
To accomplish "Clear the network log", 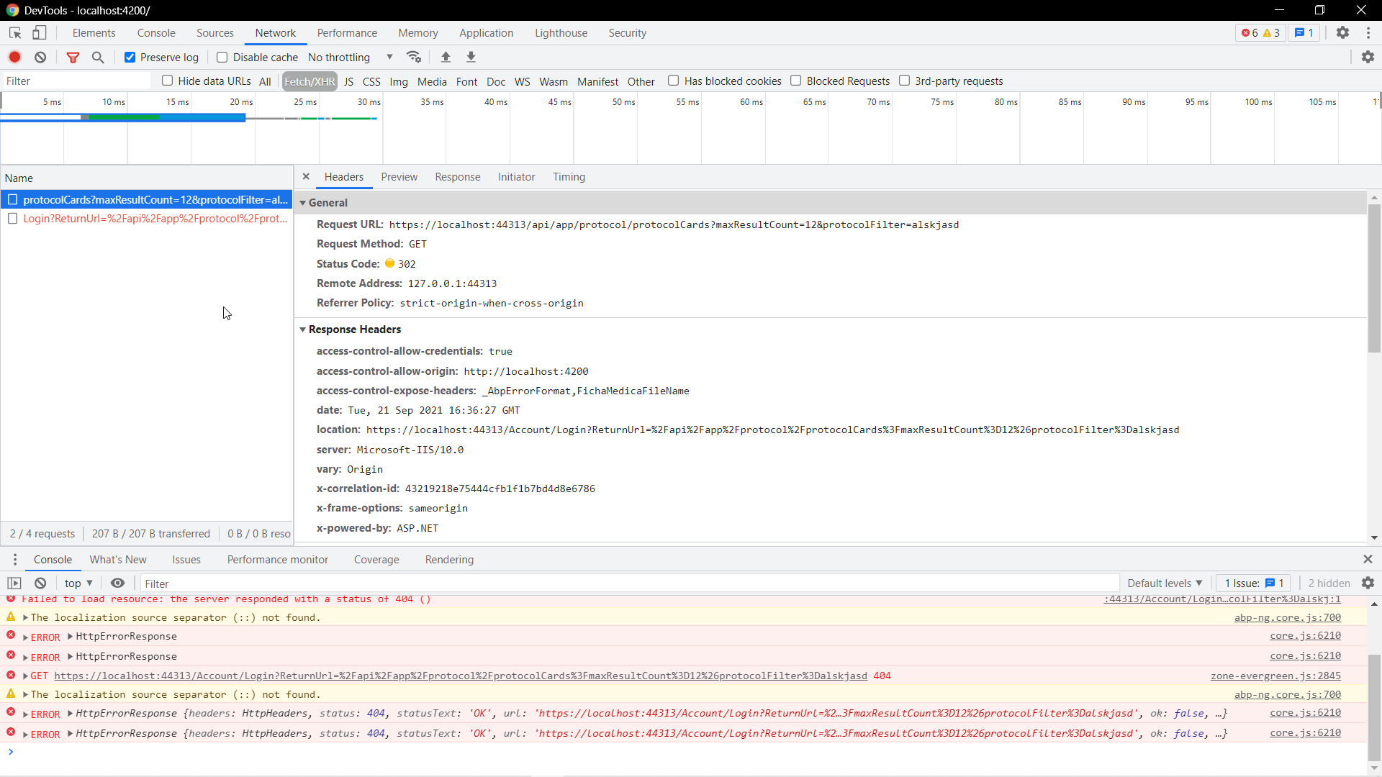I will coord(40,57).
